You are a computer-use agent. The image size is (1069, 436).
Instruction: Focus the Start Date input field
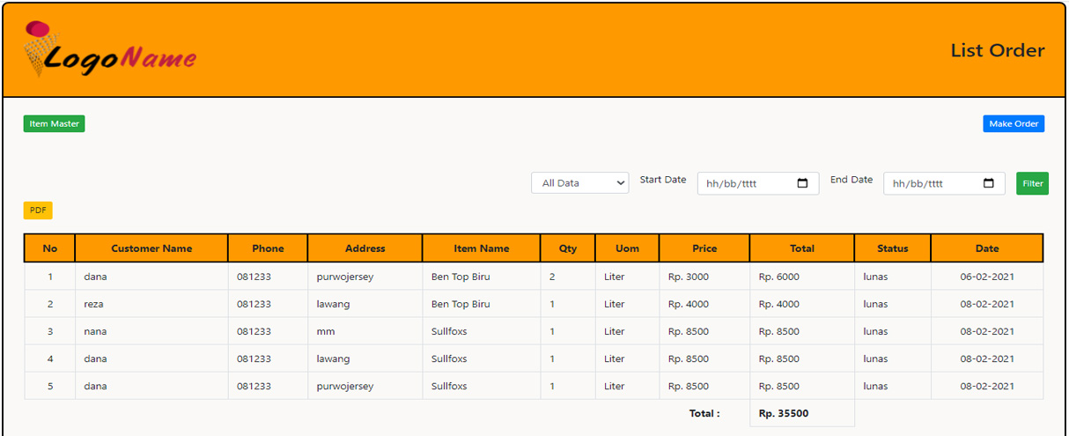[x=758, y=183]
